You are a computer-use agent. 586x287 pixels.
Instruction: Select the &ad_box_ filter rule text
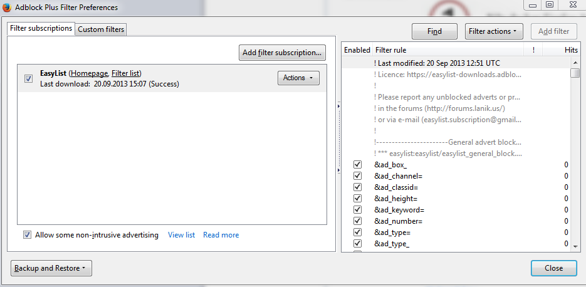(x=390, y=165)
